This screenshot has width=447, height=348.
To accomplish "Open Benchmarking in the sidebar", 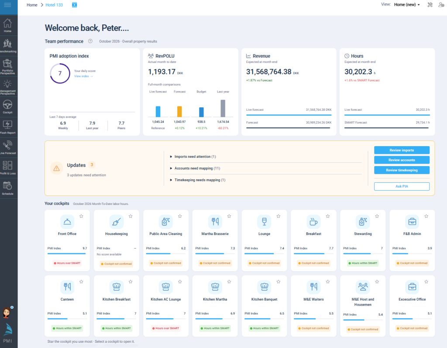I will pos(8,46).
